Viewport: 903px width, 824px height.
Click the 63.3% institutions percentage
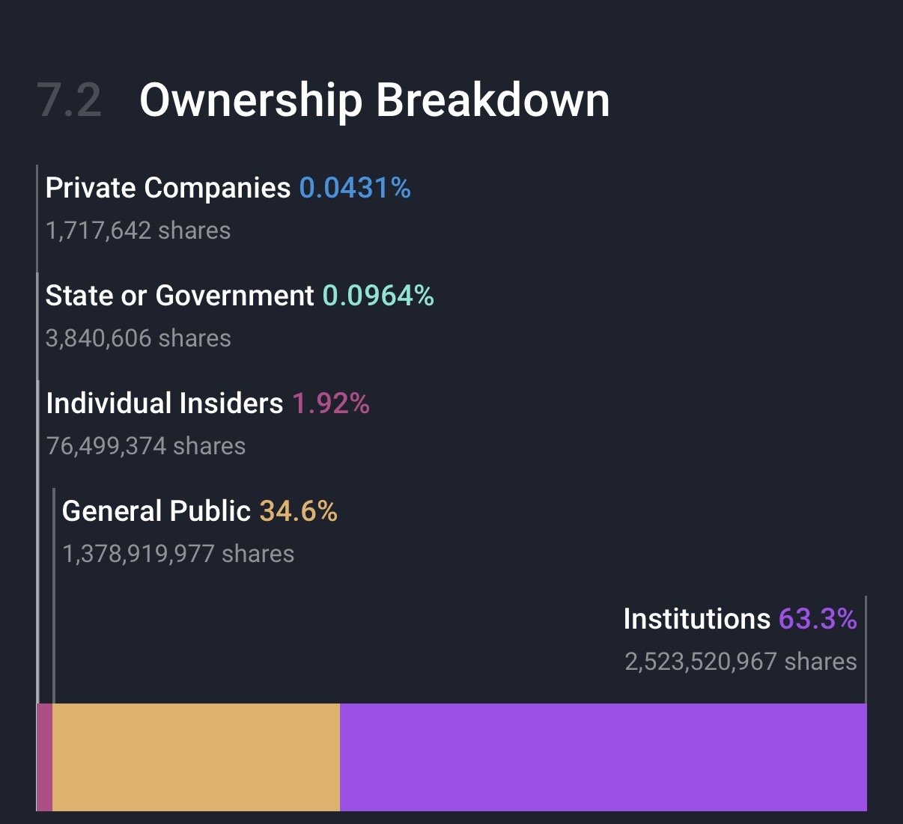pyautogui.click(x=818, y=619)
